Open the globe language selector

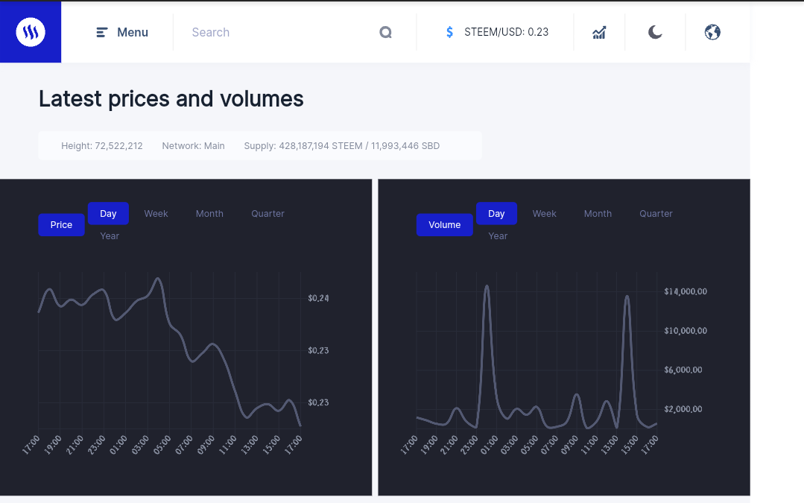712,32
